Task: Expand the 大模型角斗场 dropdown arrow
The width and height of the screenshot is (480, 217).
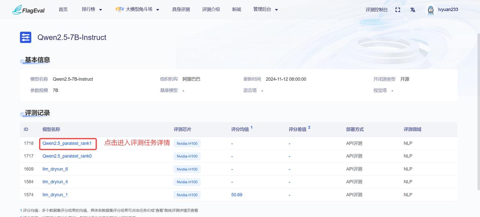Action: tap(157, 10)
